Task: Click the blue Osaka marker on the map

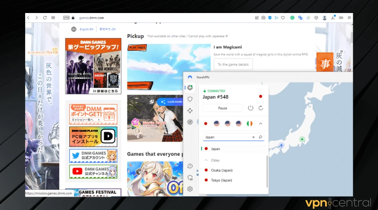Action: point(281,145)
